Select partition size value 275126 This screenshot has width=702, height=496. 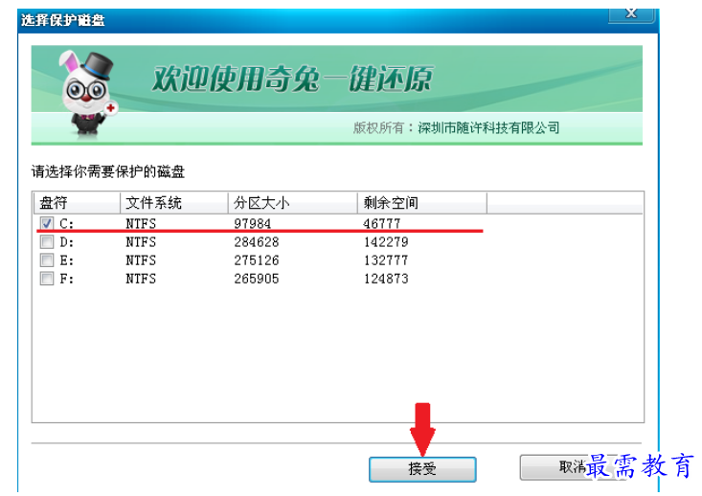(257, 260)
